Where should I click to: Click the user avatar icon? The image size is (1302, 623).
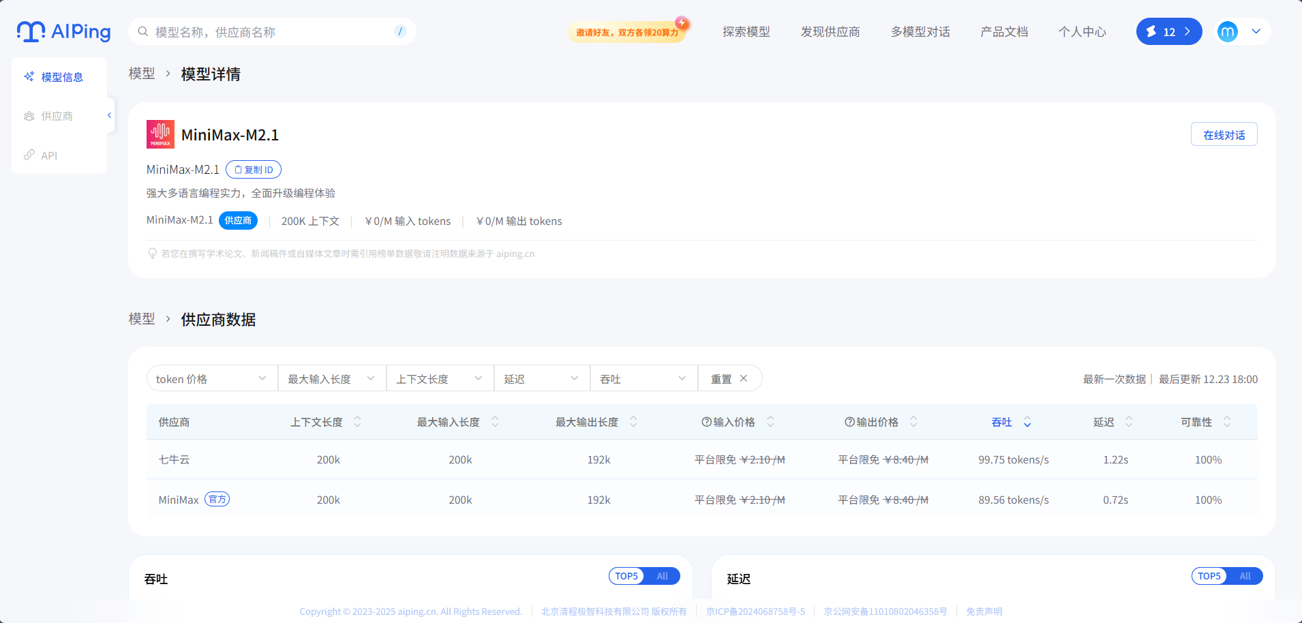(x=1228, y=31)
